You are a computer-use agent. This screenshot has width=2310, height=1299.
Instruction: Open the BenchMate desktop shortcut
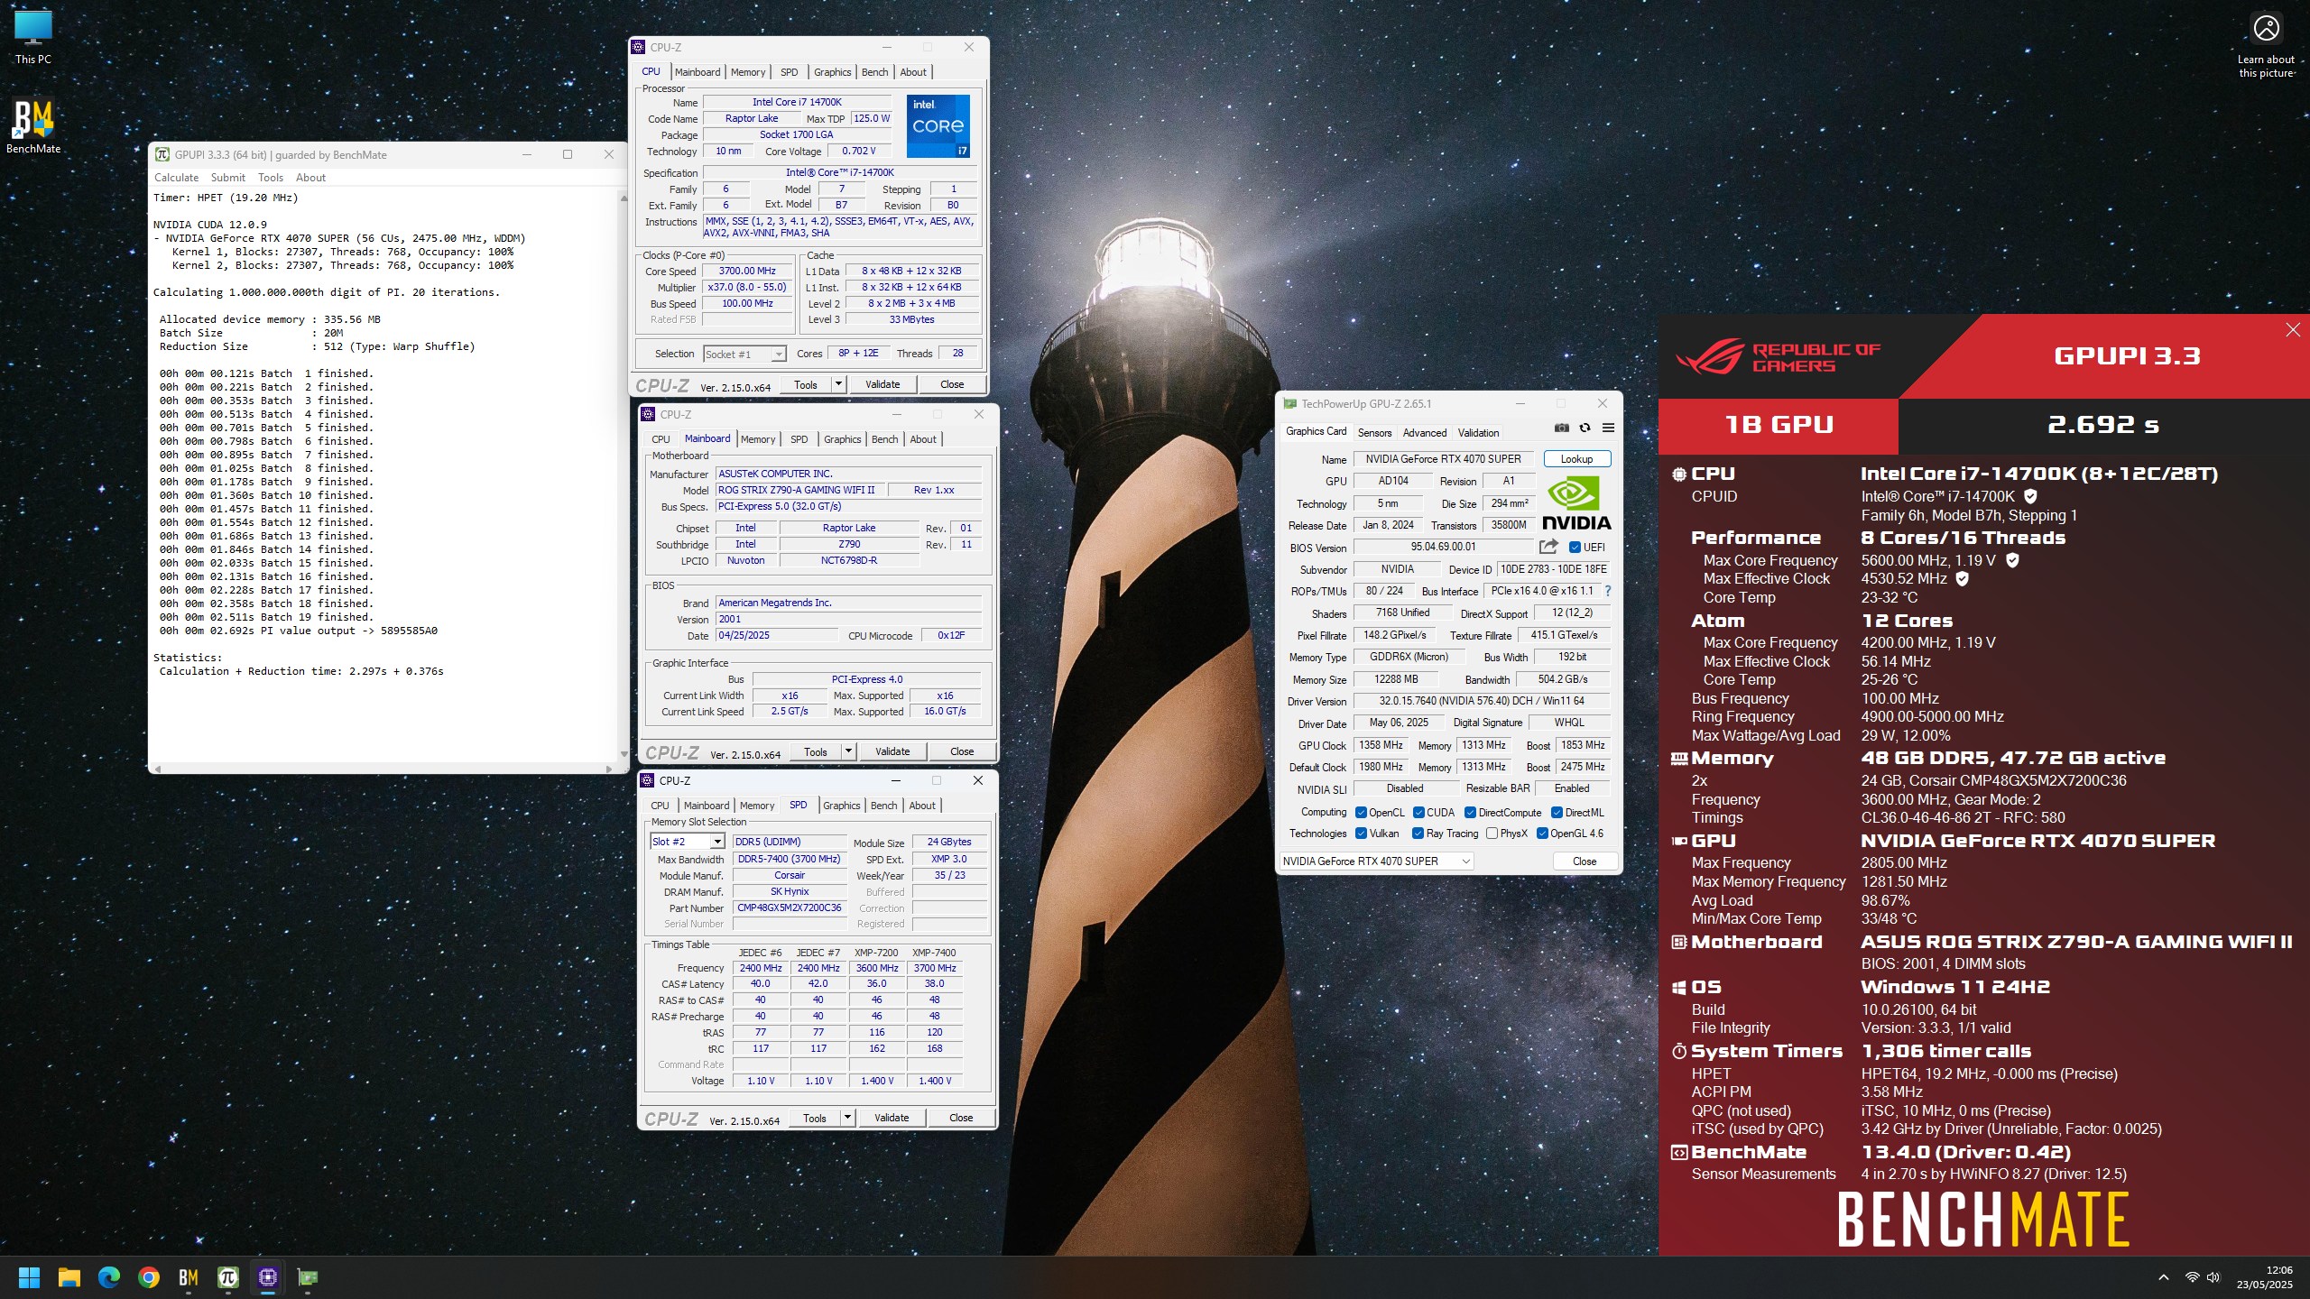click(x=33, y=126)
